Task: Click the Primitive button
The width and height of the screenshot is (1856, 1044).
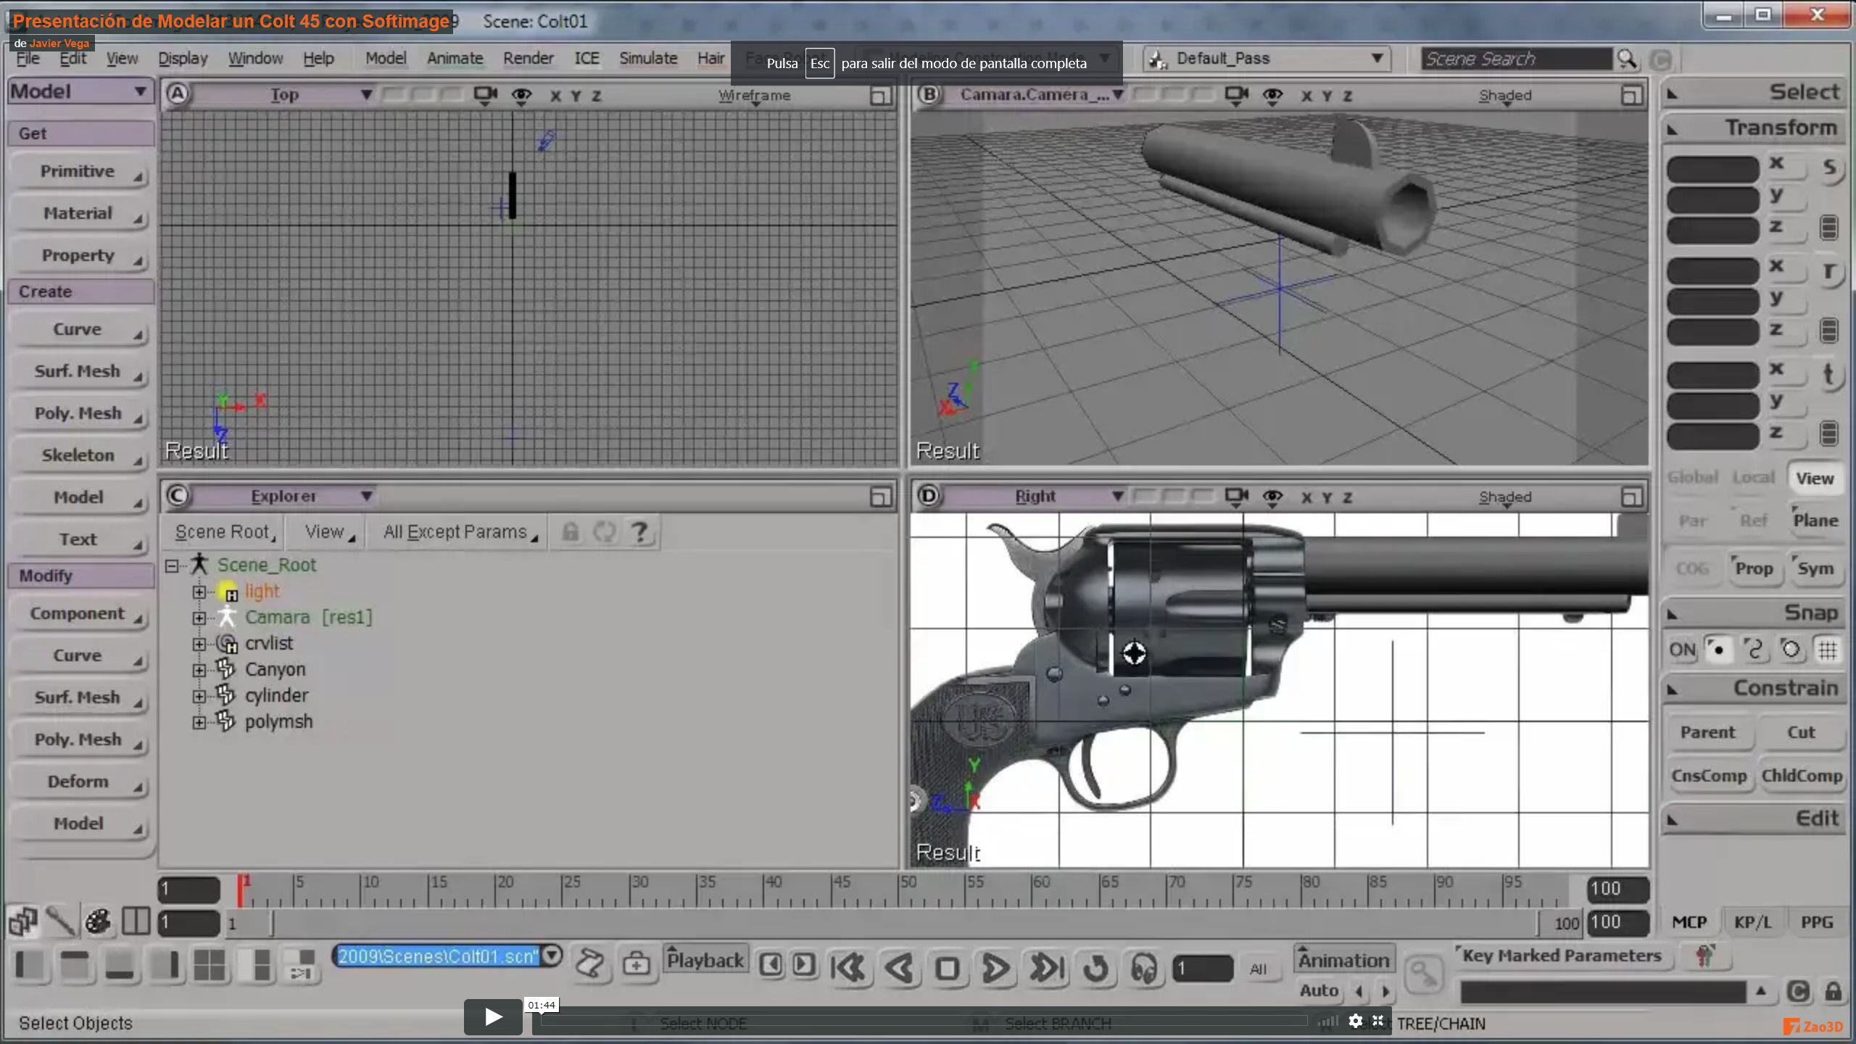Action: point(79,172)
